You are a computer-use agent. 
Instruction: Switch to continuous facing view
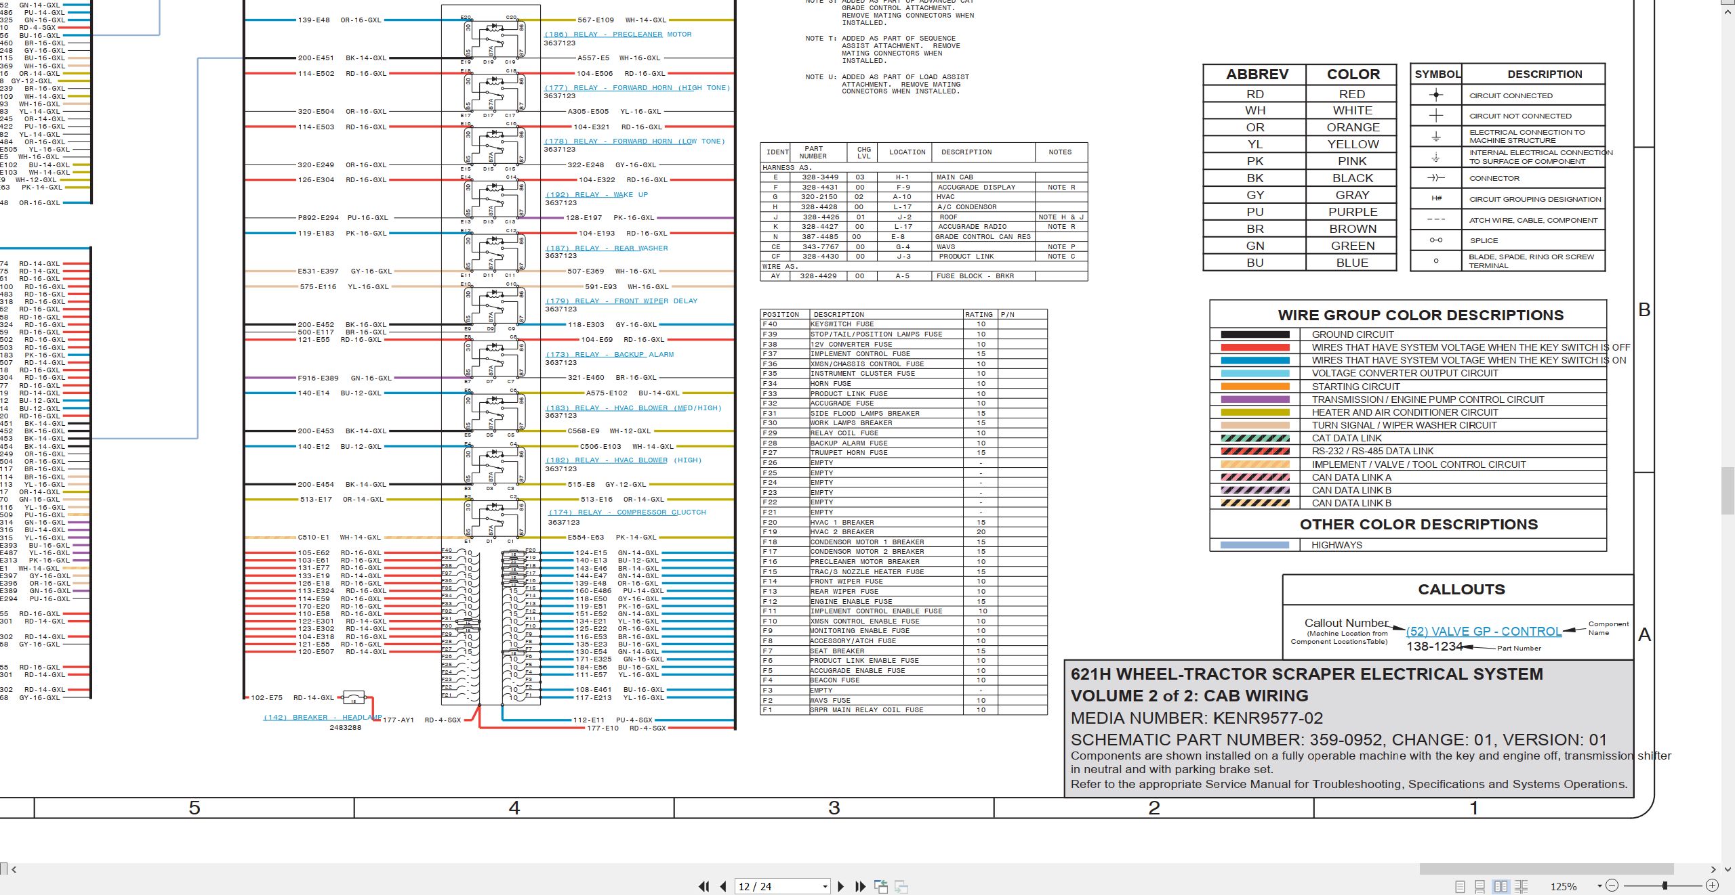point(1522,886)
